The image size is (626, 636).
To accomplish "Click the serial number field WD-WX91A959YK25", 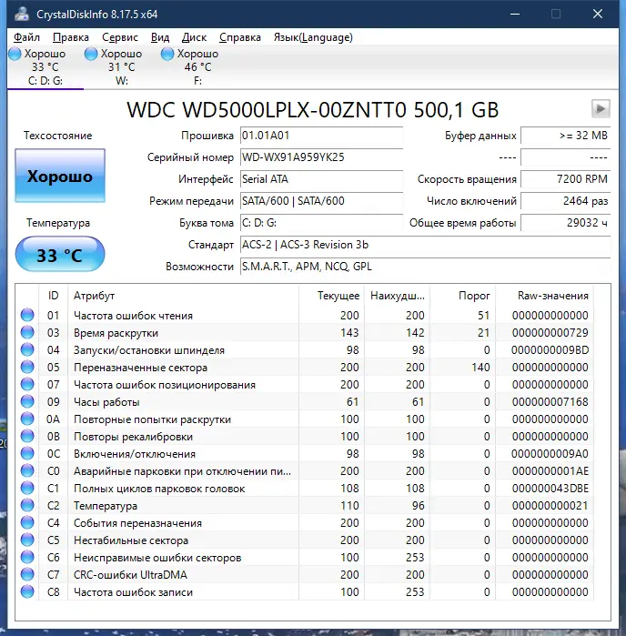I will (321, 157).
